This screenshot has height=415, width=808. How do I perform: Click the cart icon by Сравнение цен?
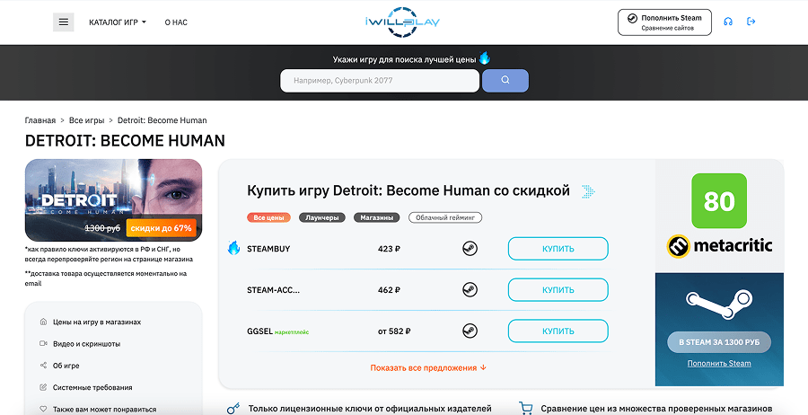(525, 409)
